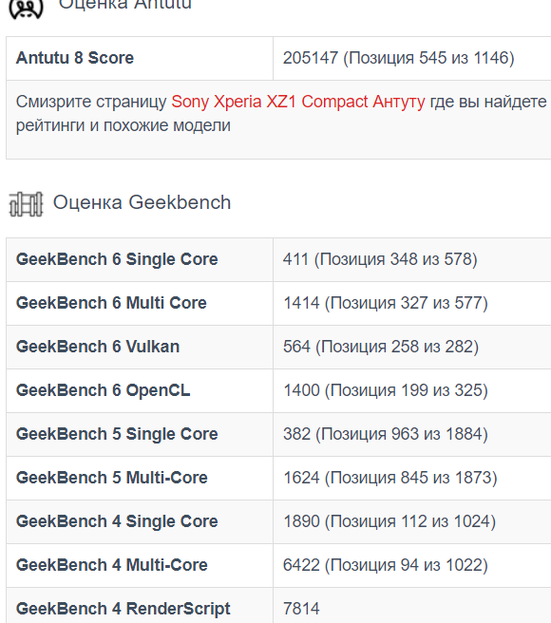Select GeekBench 6 Multi Core row label
This screenshot has height=623, width=551.
(x=111, y=303)
